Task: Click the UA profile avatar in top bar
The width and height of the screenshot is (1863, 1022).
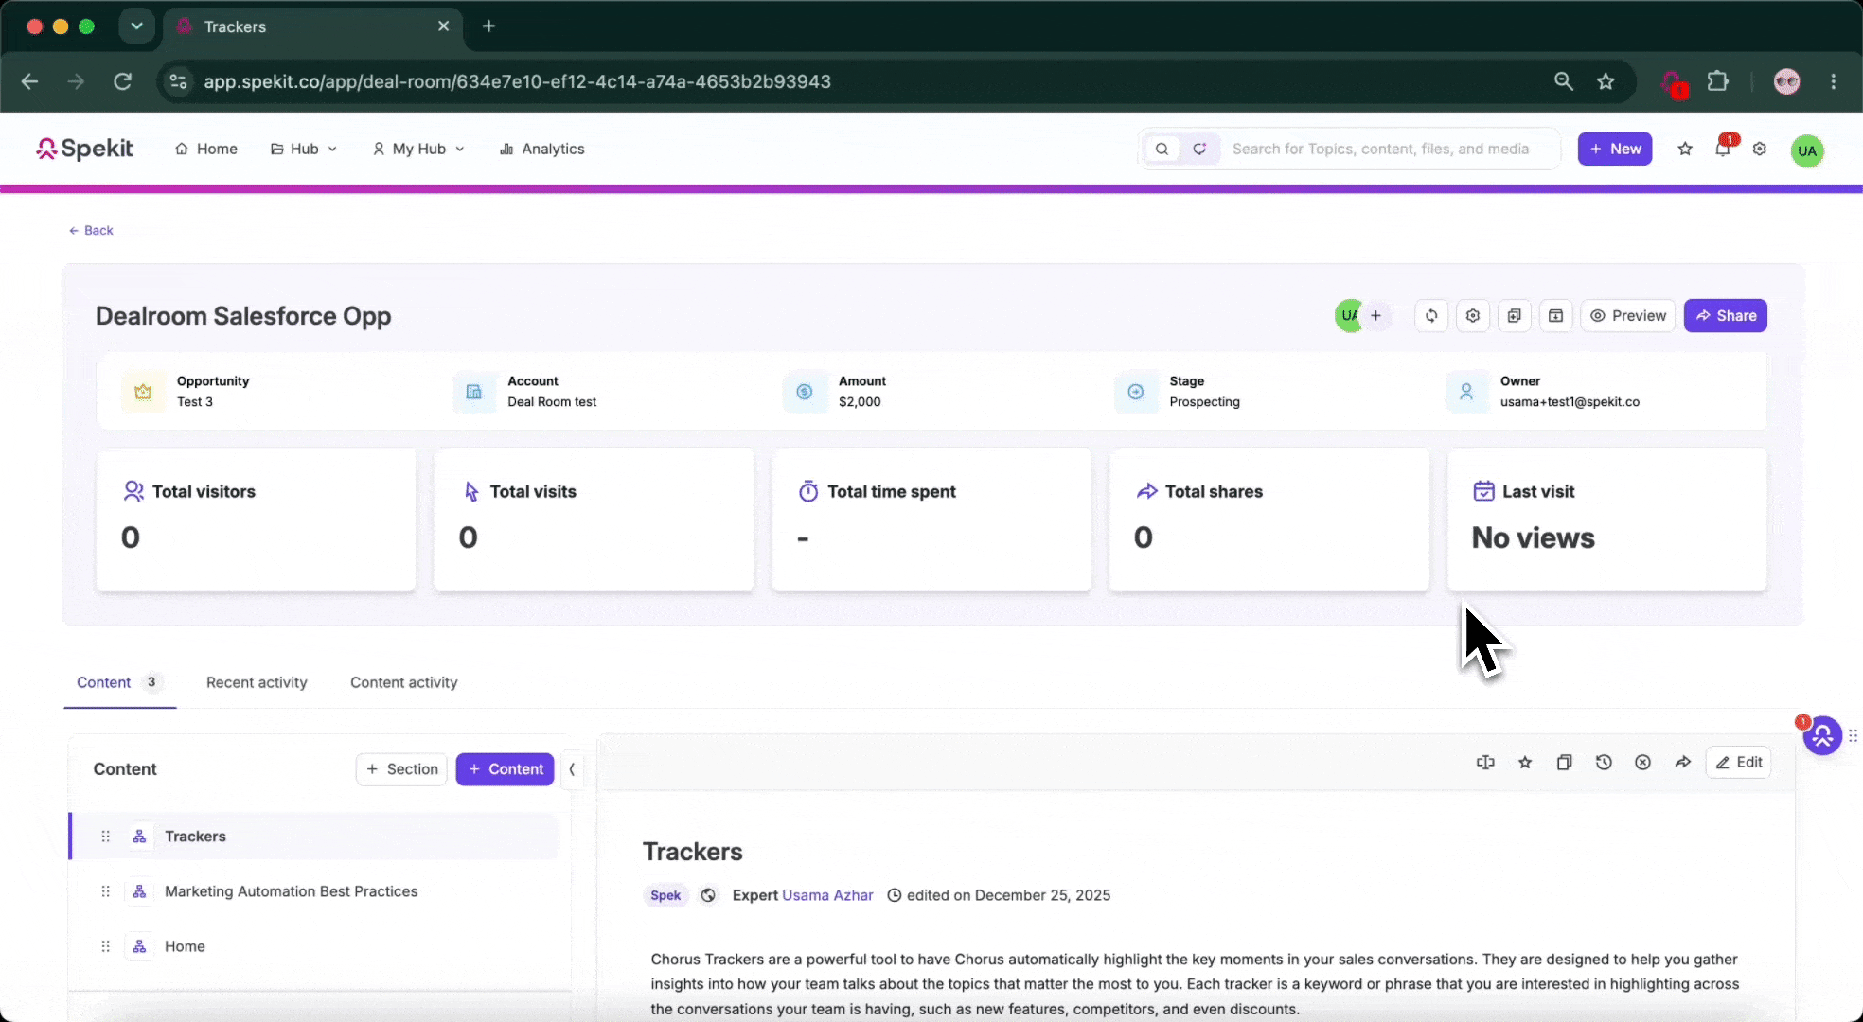Action: 1807,150
